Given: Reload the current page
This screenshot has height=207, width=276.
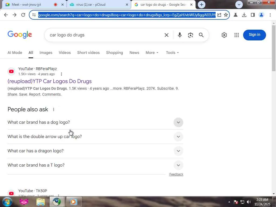Looking at the screenshot, I should click(23, 15).
